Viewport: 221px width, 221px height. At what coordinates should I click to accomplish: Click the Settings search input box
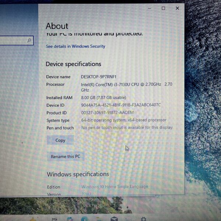17,41
